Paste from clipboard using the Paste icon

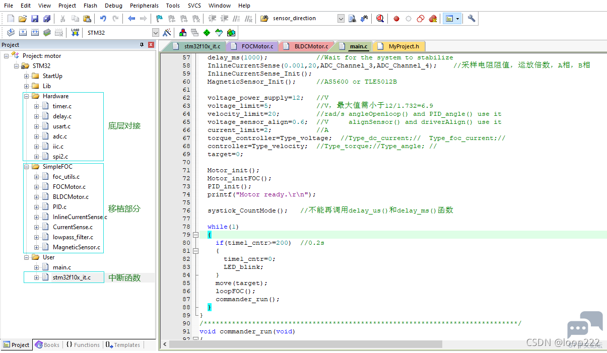87,19
